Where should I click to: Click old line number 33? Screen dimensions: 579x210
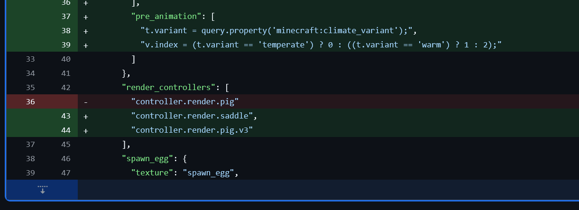(30, 59)
